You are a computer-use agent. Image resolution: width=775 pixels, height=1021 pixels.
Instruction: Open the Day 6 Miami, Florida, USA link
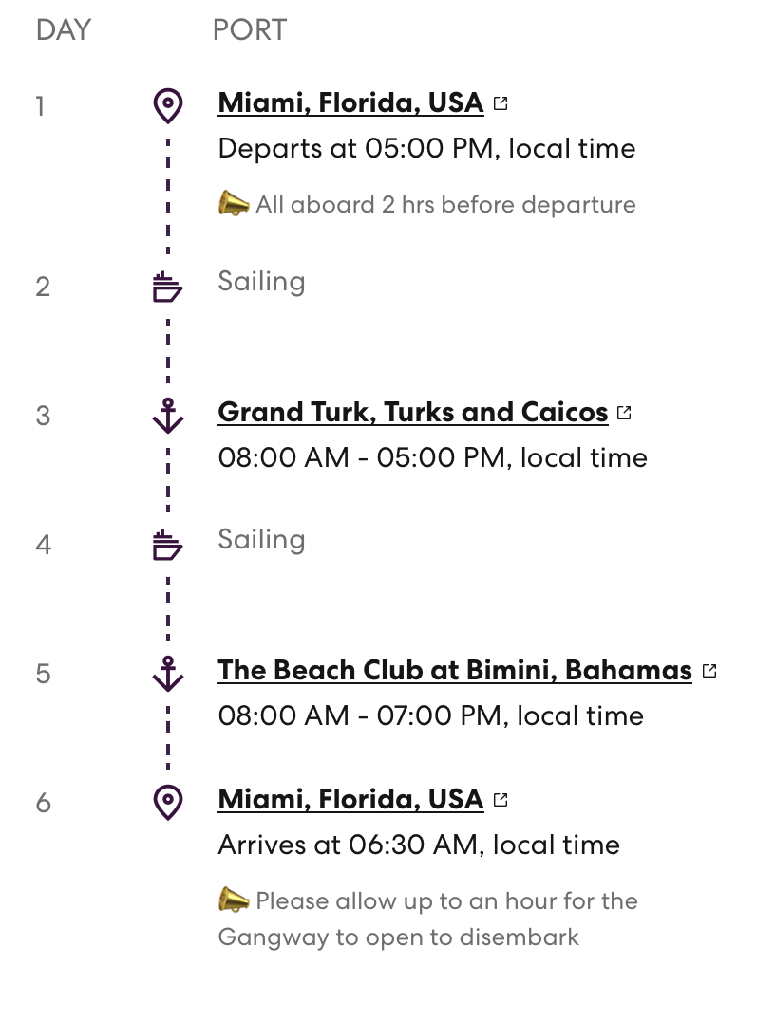pyautogui.click(x=350, y=799)
